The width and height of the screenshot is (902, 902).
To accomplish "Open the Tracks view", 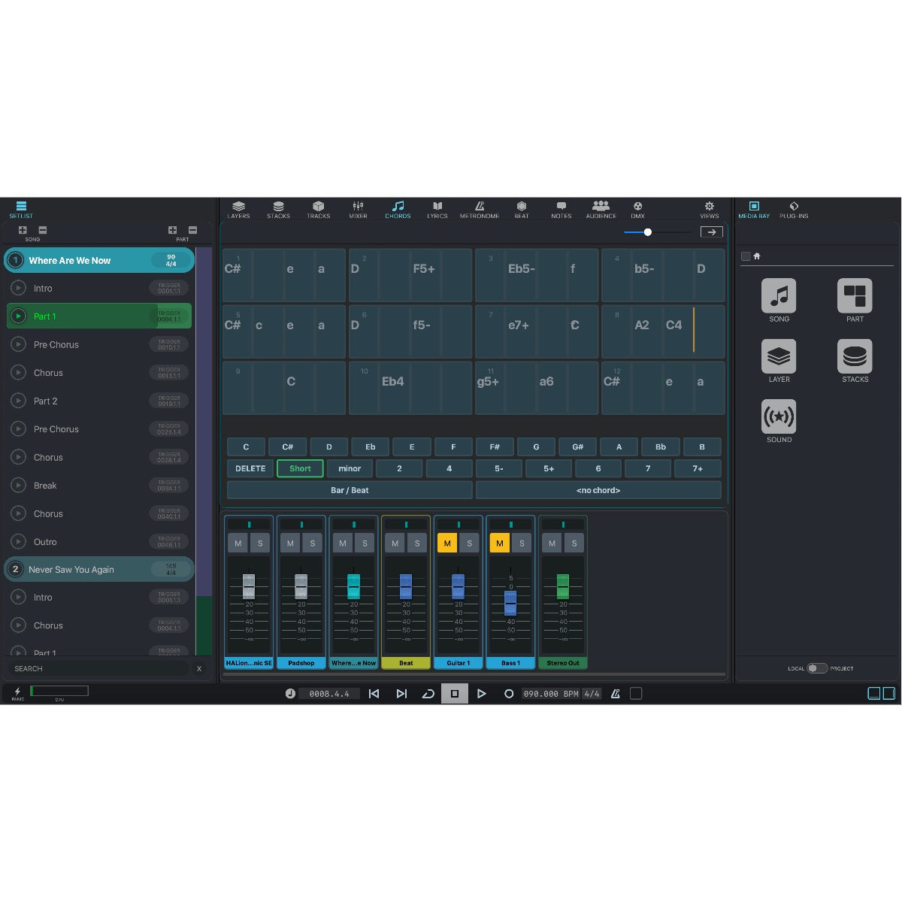I will tap(318, 210).
